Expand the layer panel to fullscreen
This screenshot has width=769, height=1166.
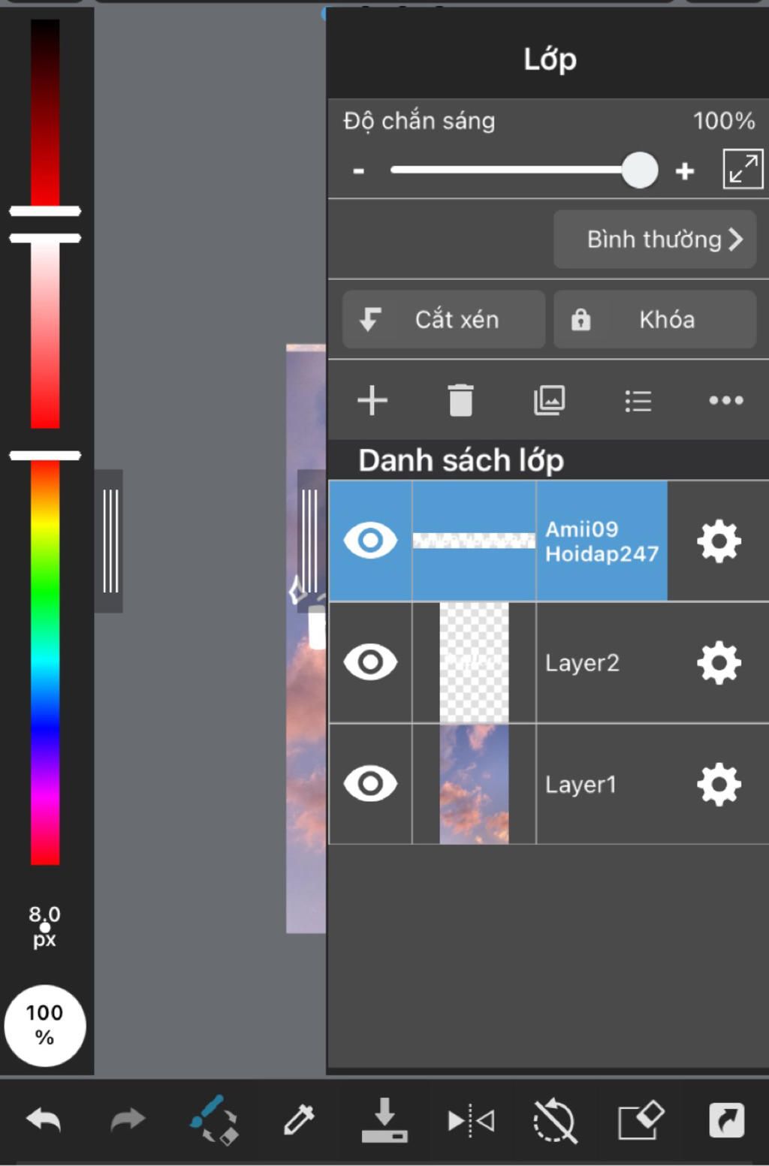[x=743, y=169]
